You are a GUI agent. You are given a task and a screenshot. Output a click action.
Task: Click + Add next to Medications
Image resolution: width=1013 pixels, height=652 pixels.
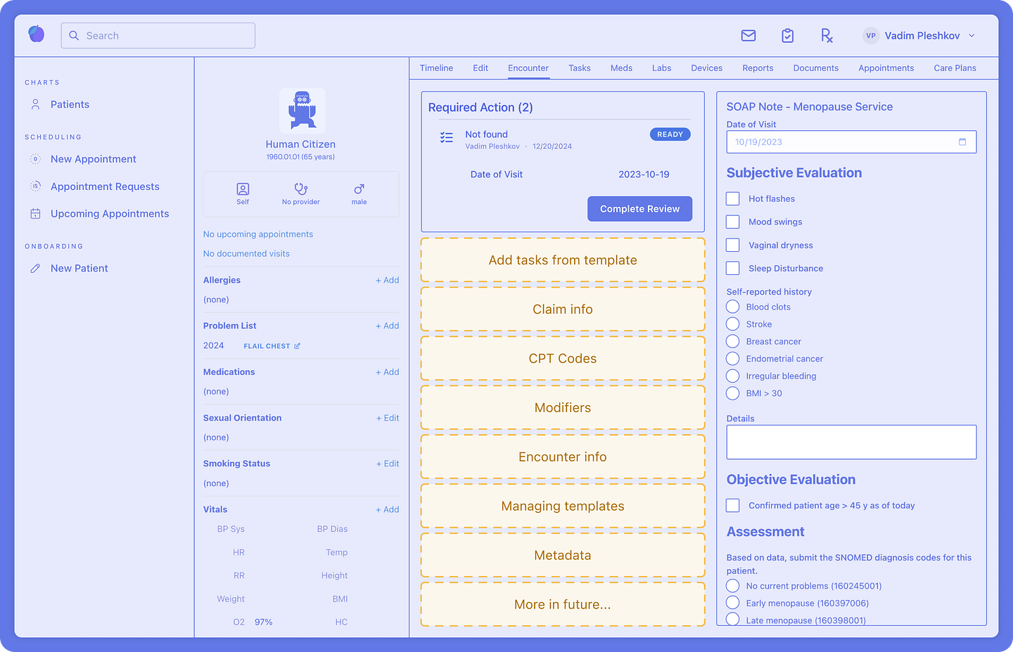387,372
